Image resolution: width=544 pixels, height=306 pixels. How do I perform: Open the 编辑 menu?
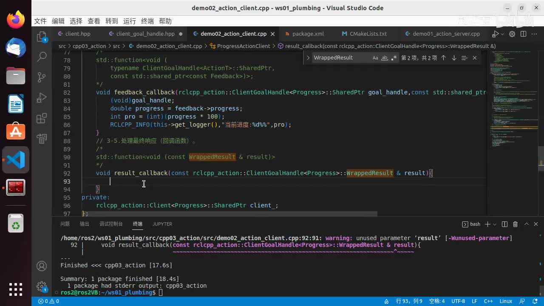58,21
